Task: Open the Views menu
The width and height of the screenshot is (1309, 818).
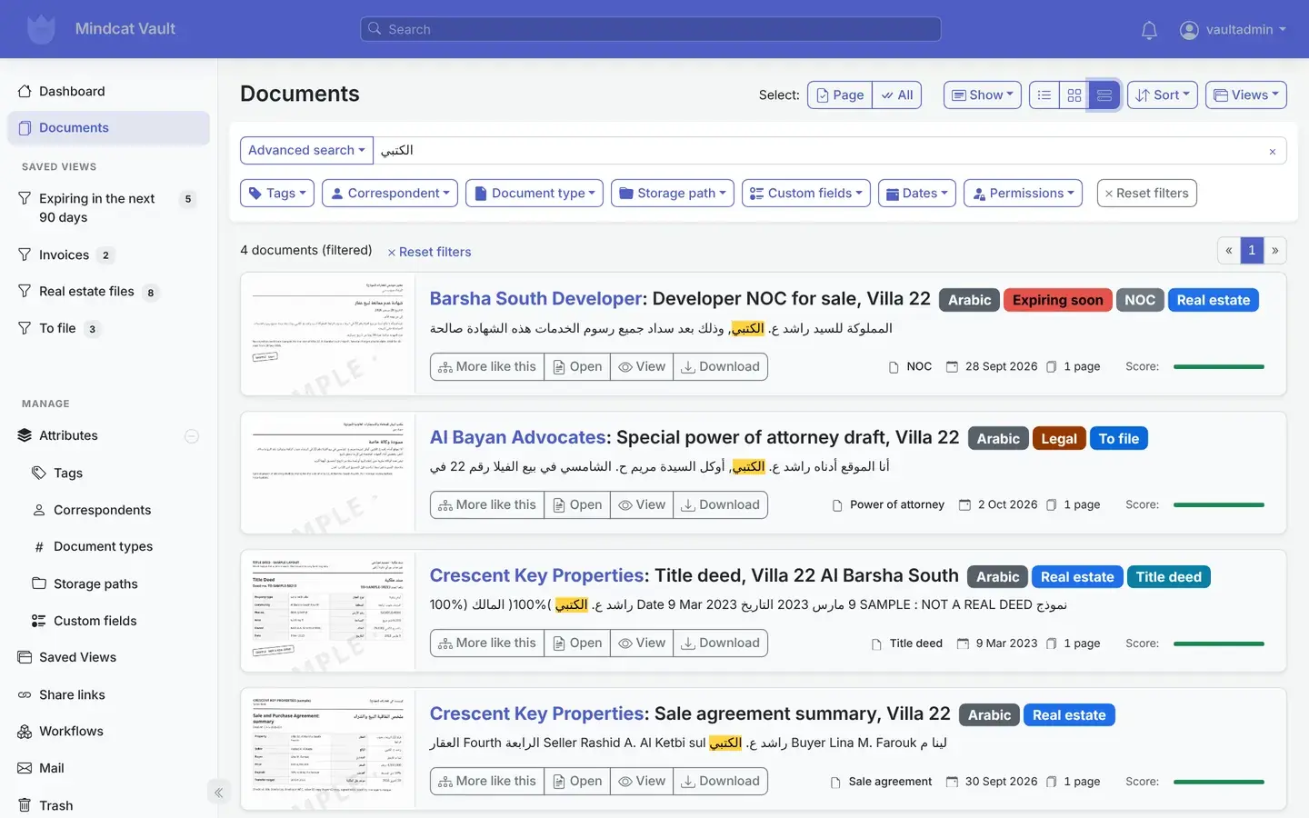Action: coord(1246,95)
